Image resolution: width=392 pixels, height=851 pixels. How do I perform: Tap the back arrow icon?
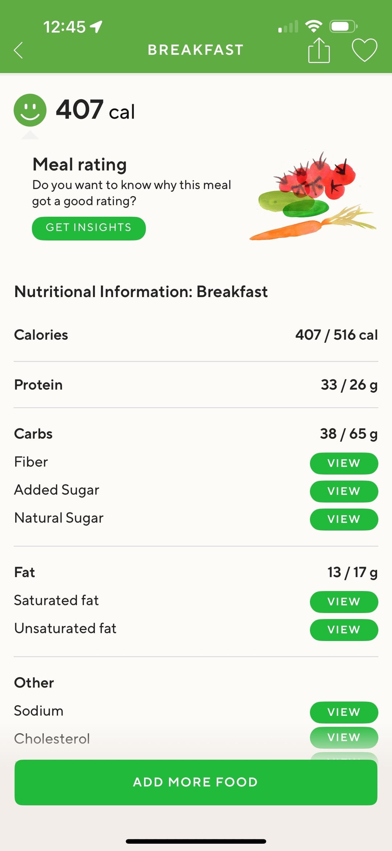pos(19,50)
